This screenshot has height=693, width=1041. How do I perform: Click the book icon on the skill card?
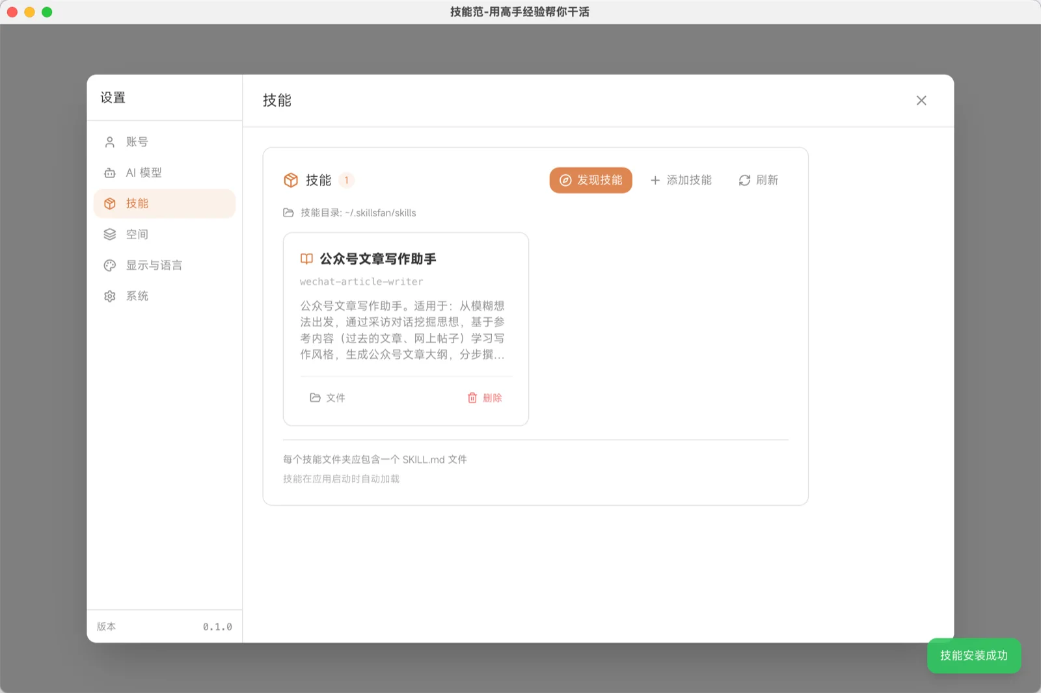306,259
